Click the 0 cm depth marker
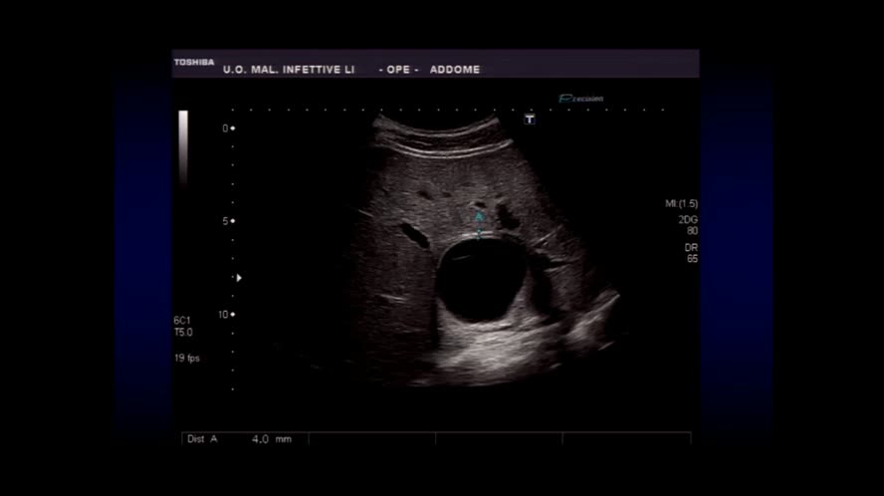884x496 pixels. (x=227, y=128)
